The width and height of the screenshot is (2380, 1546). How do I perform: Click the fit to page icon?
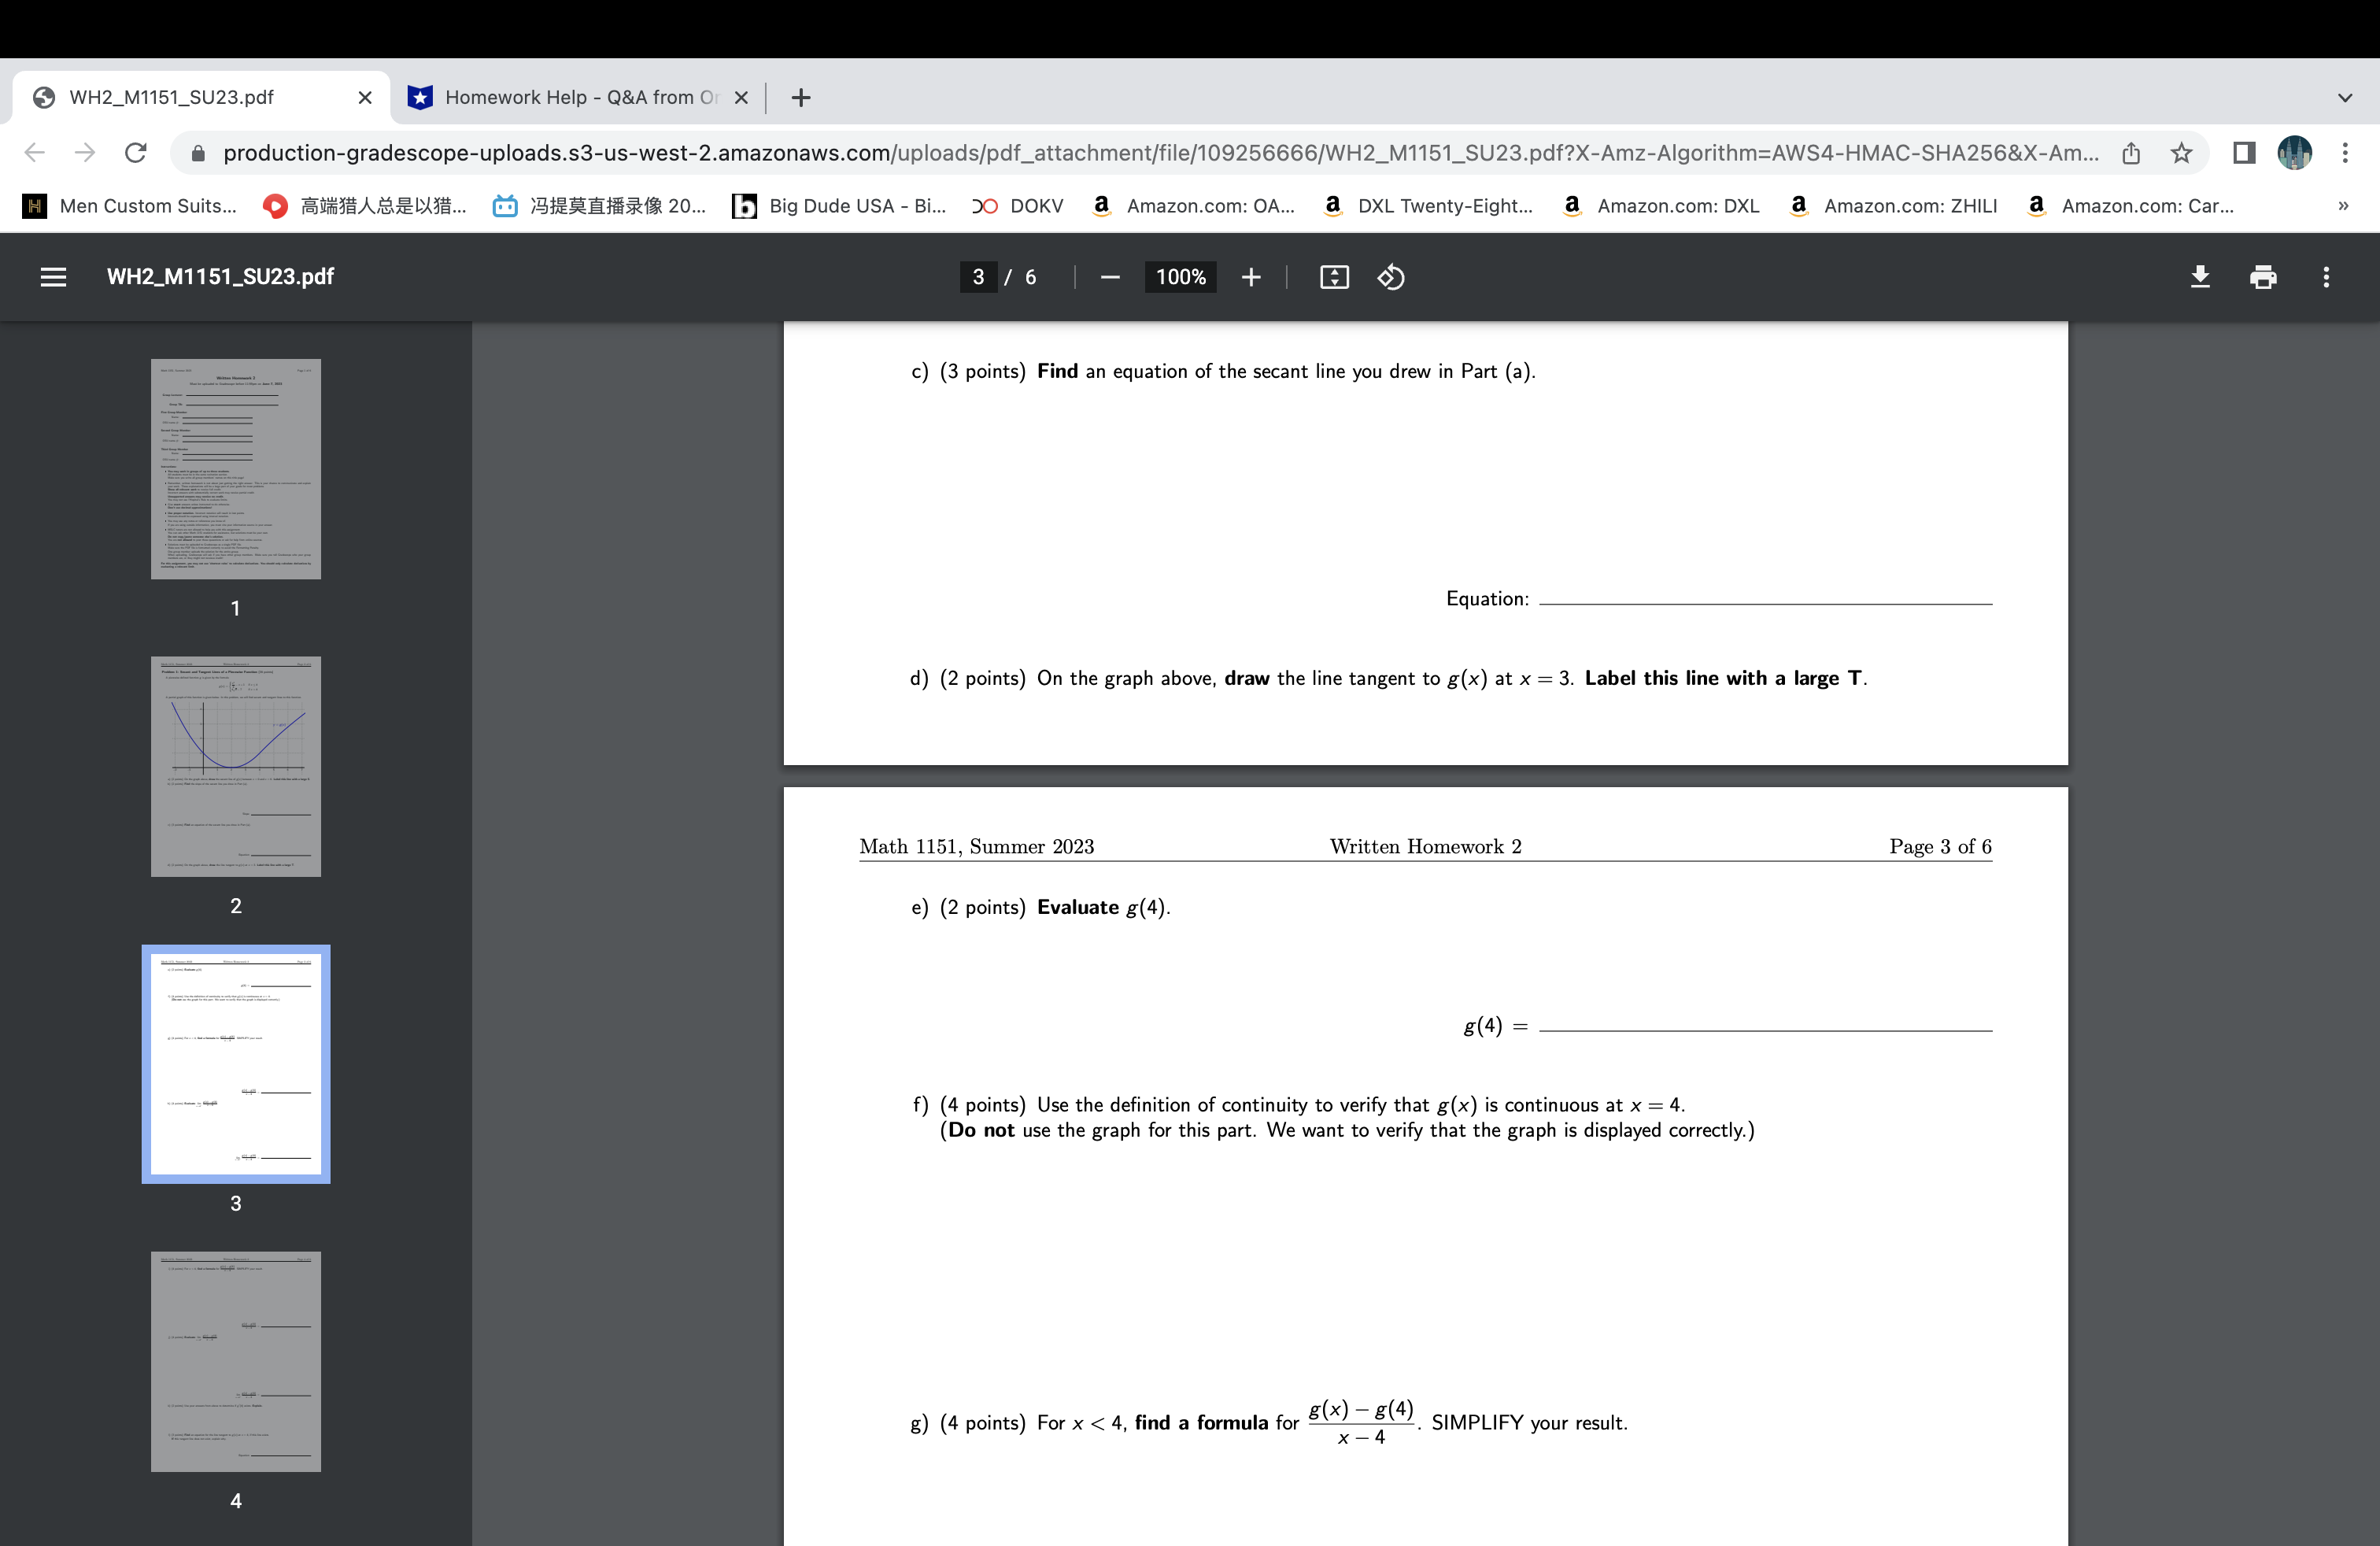click(x=1333, y=277)
